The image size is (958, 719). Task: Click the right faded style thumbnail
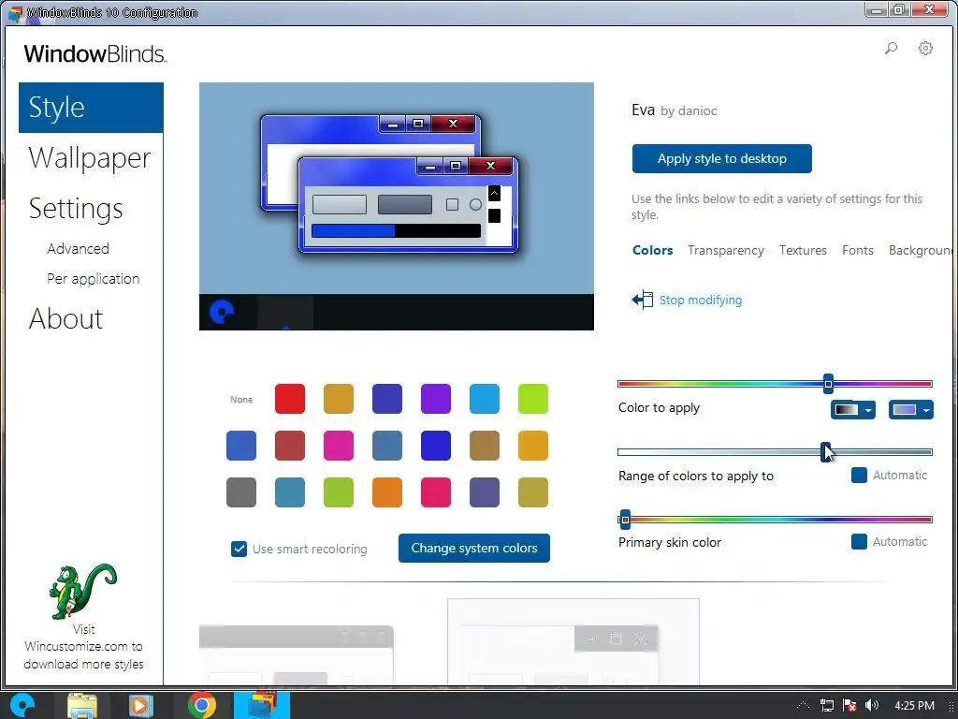[x=573, y=642]
